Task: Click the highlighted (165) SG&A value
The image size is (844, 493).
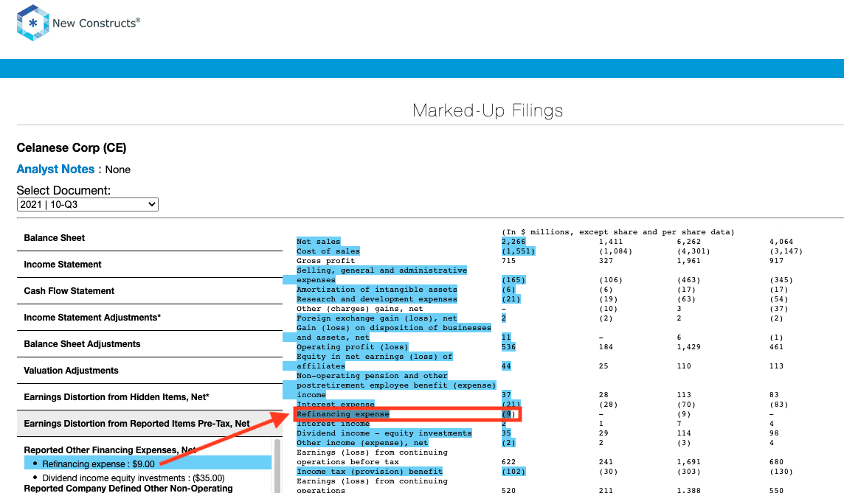Action: coord(513,280)
